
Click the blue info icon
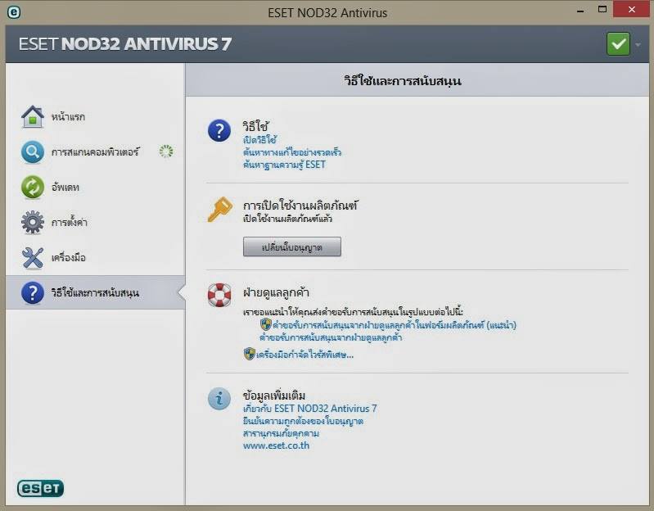pyautogui.click(x=219, y=399)
